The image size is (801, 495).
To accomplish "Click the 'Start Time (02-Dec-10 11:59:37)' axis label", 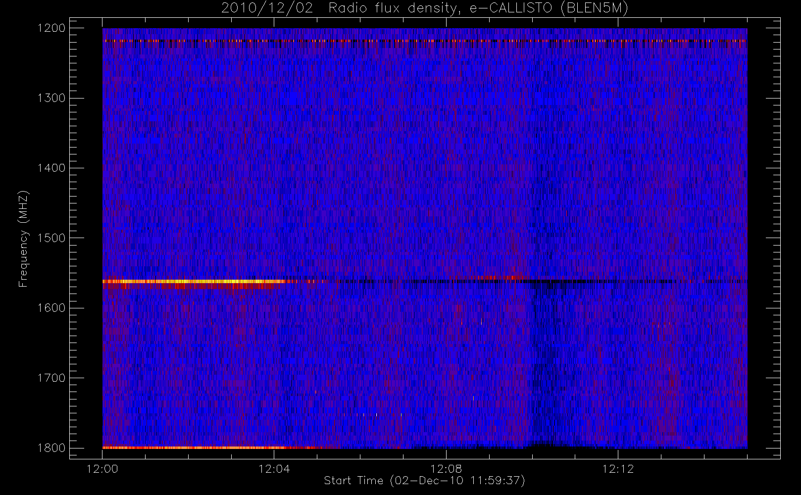I will (424, 481).
